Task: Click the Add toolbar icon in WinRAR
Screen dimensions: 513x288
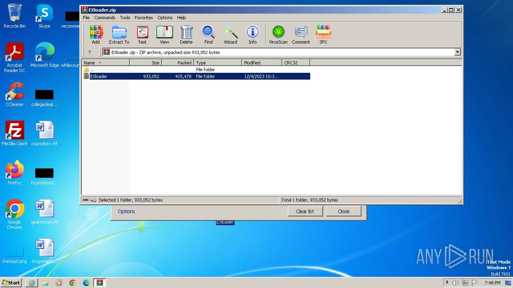Action: point(96,34)
